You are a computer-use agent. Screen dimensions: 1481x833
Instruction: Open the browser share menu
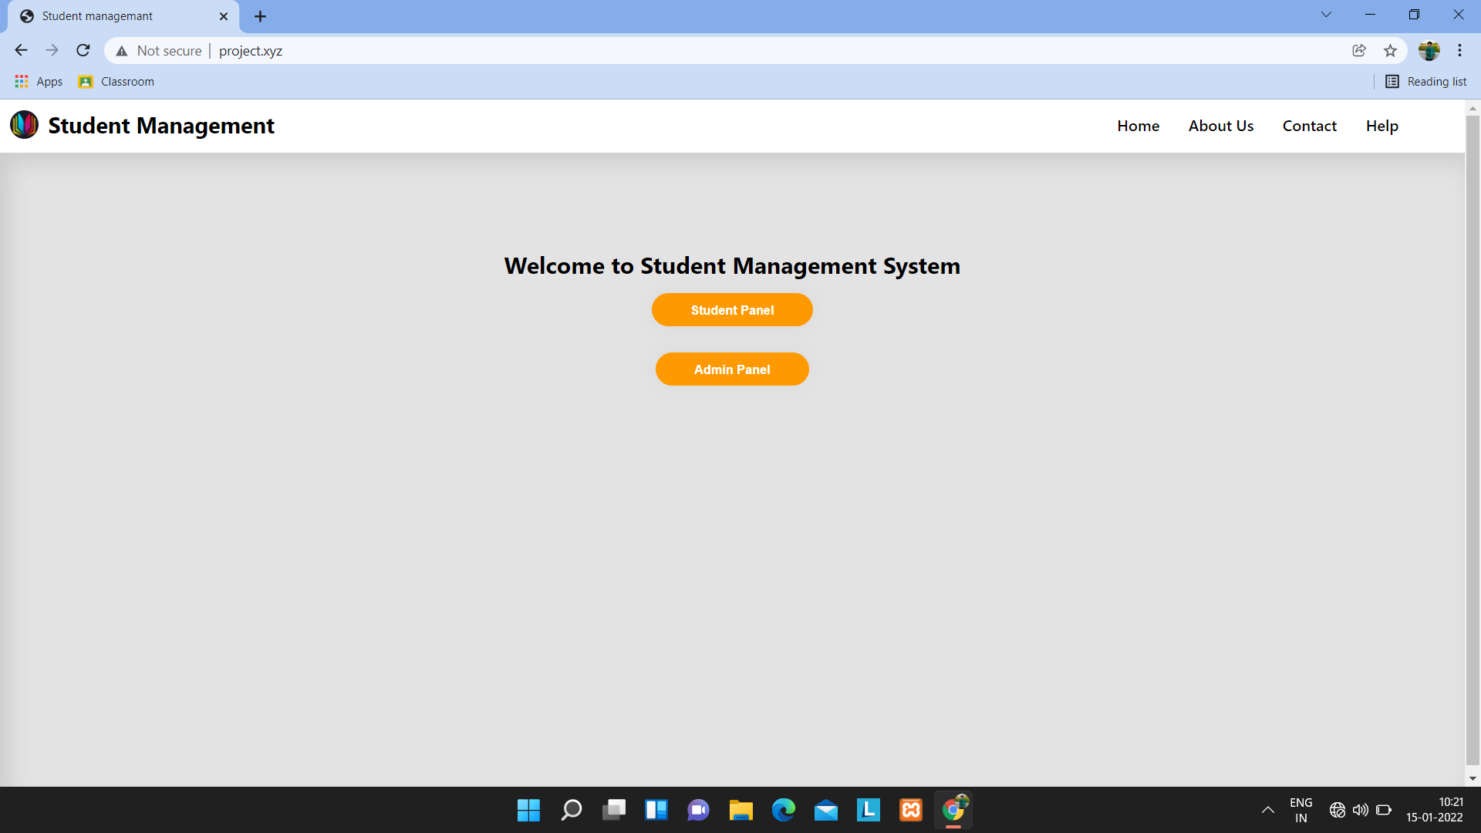point(1358,50)
